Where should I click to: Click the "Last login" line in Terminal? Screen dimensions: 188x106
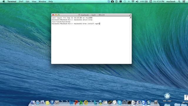(x=72, y=18)
